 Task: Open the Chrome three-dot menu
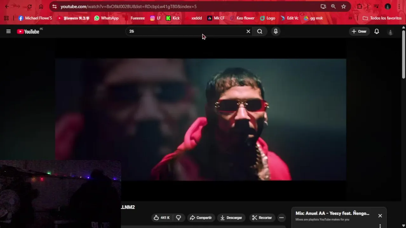[399, 6]
